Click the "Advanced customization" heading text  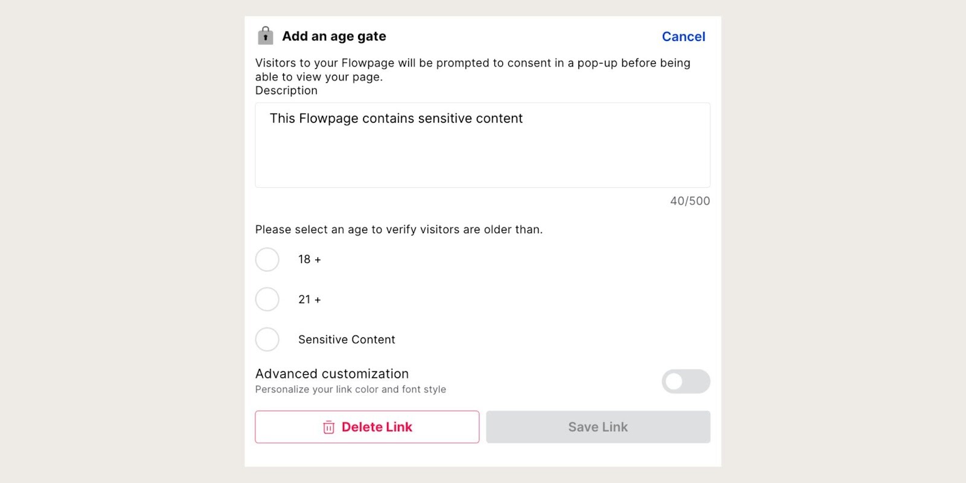pyautogui.click(x=332, y=374)
